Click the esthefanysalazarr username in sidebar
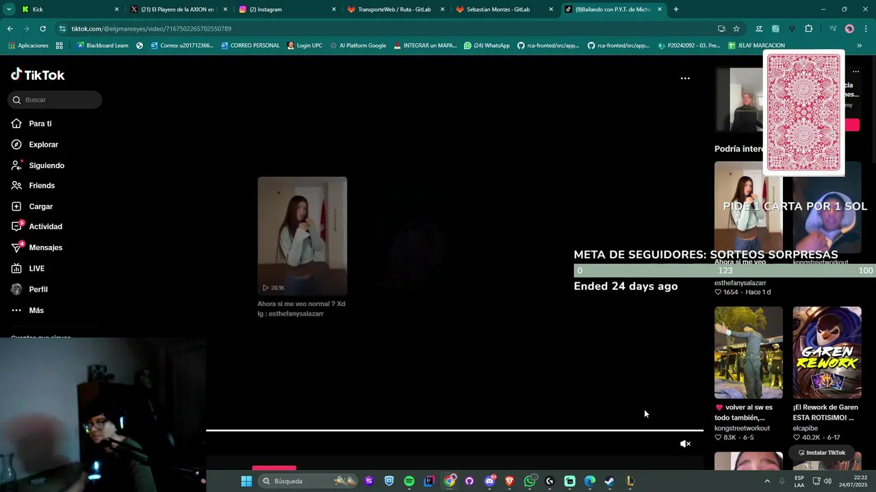 (x=740, y=283)
